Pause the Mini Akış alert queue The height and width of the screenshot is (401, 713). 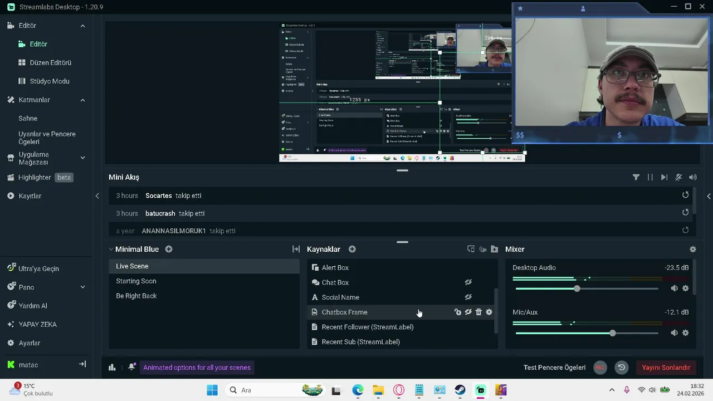[x=650, y=177]
